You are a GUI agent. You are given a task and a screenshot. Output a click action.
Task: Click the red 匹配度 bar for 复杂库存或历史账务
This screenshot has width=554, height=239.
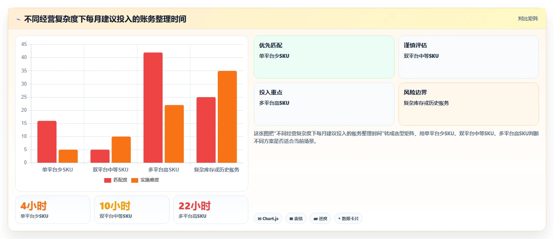tap(206, 130)
